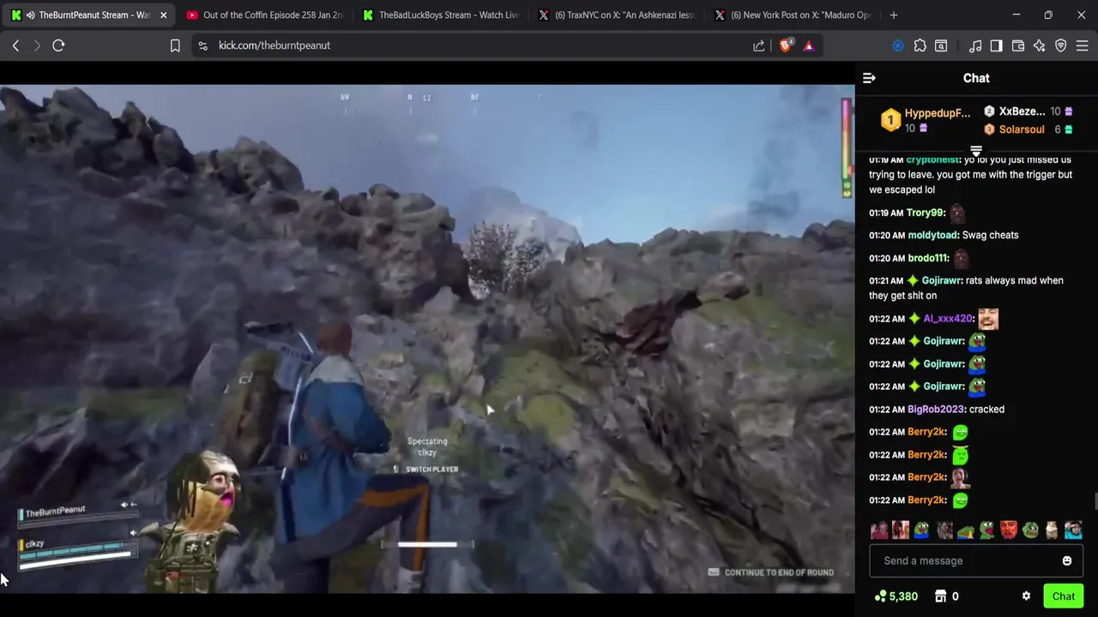Toggle the browser sidebar panel

tap(996, 45)
